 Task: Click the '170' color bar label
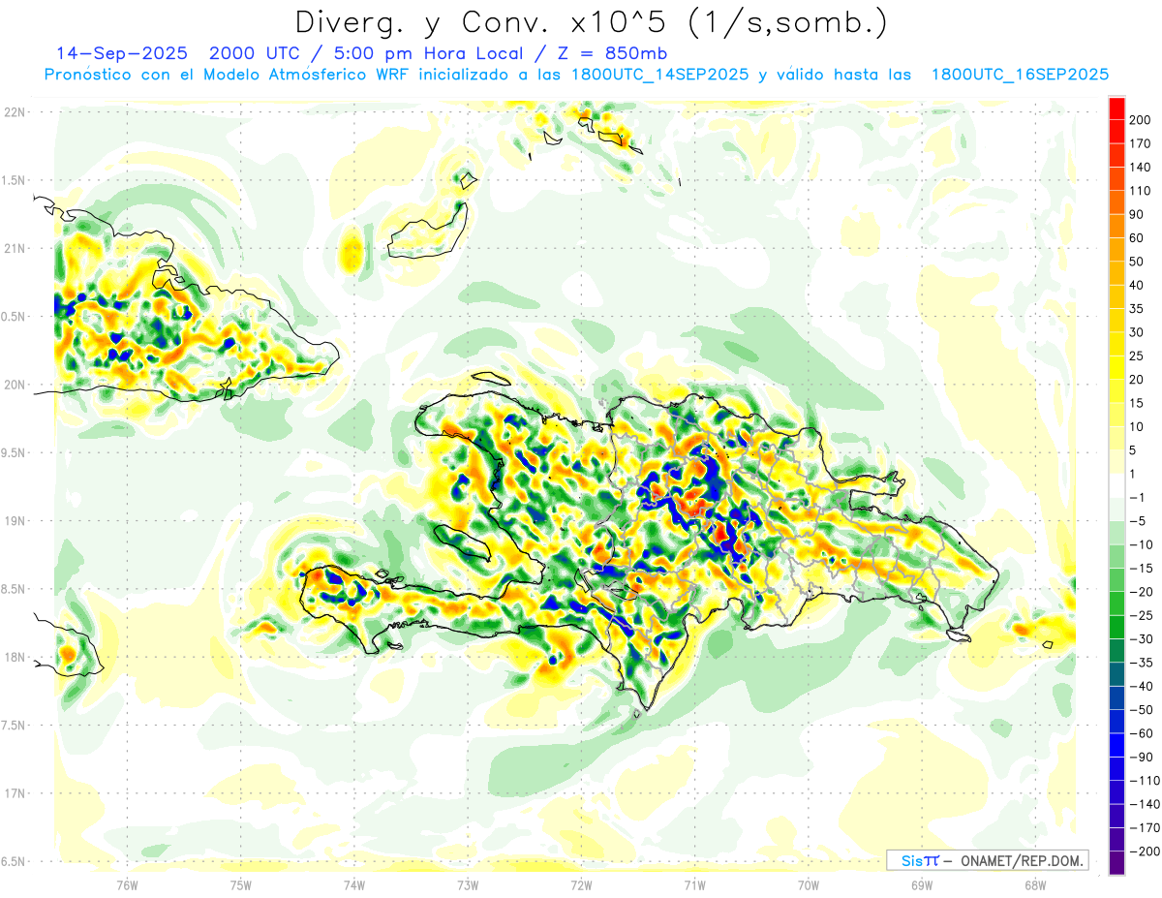pos(1141,143)
